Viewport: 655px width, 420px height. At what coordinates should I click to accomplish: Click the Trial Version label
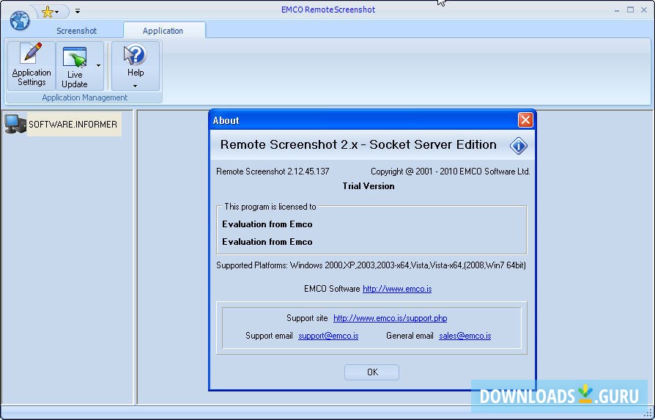pyautogui.click(x=369, y=186)
